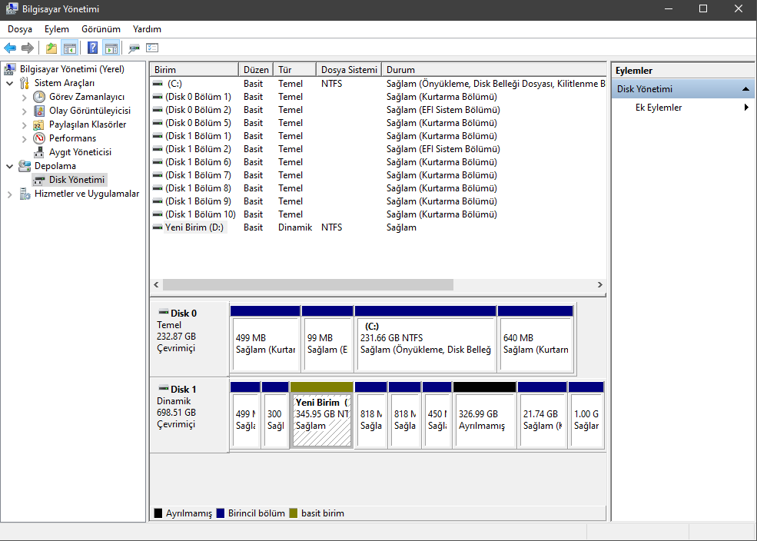Select the Performans tree node
This screenshot has width=757, height=541.
click(72, 138)
